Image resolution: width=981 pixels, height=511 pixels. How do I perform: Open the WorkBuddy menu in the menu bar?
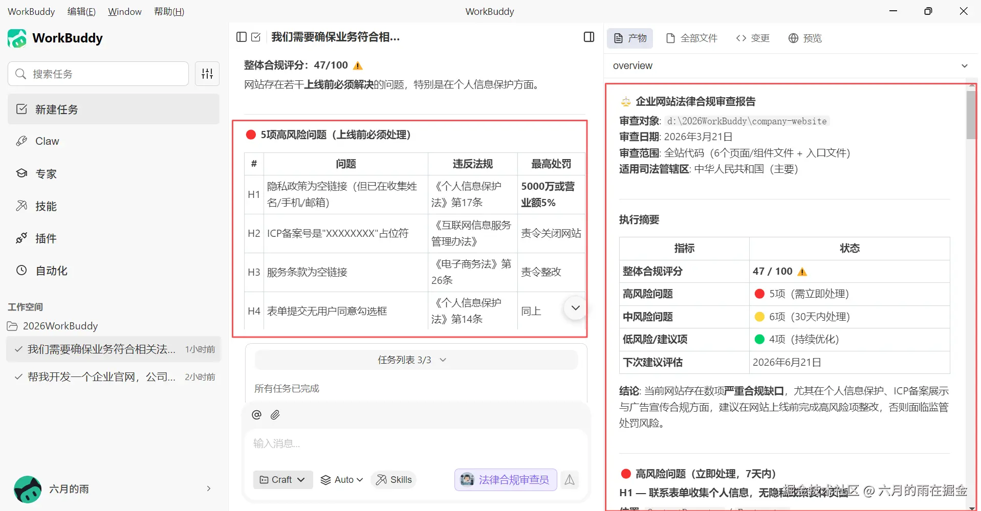(31, 11)
